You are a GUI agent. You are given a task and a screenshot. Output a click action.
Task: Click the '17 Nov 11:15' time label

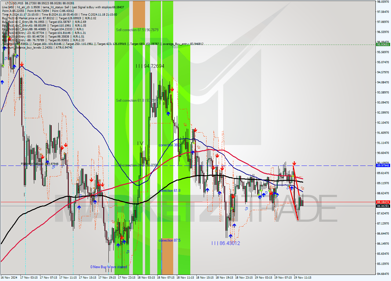point(68,278)
